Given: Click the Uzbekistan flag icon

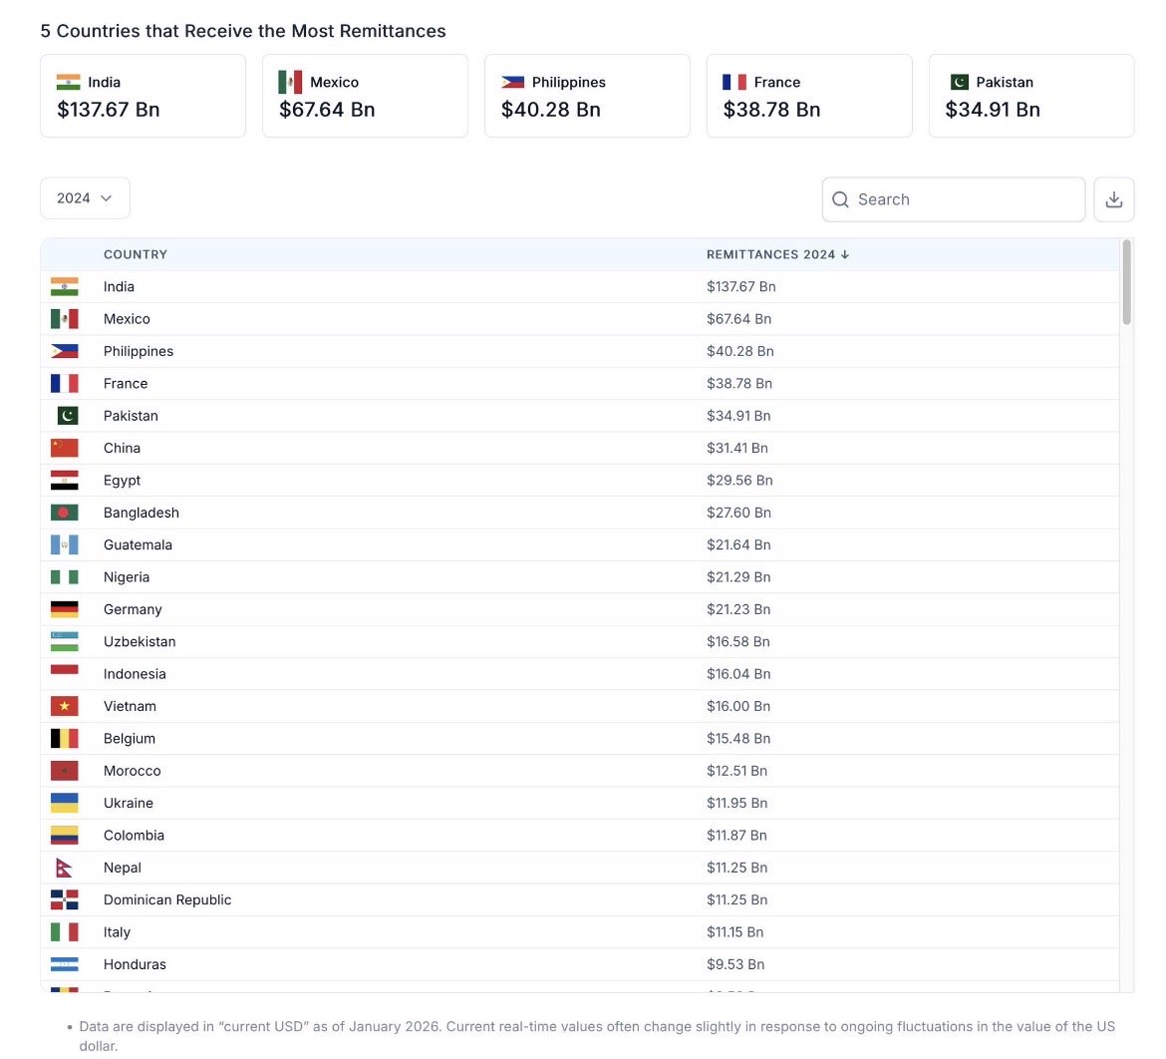Looking at the screenshot, I should (65, 641).
